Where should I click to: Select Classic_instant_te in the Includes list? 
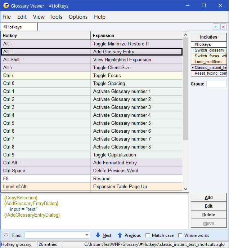click(209, 67)
